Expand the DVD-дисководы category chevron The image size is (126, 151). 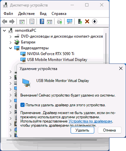[x=10, y=37]
